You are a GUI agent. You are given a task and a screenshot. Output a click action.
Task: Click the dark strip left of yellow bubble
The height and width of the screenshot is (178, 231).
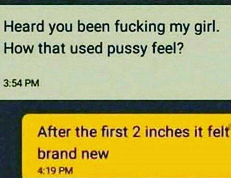10,145
